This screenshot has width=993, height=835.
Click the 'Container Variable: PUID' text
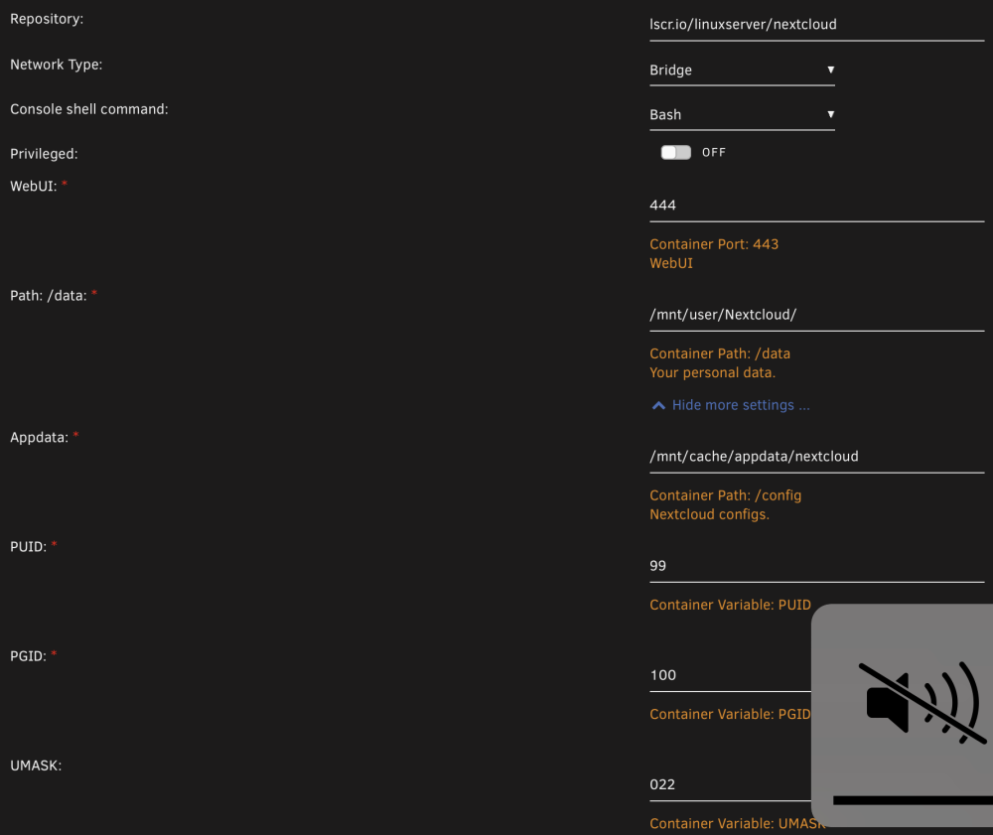click(730, 606)
